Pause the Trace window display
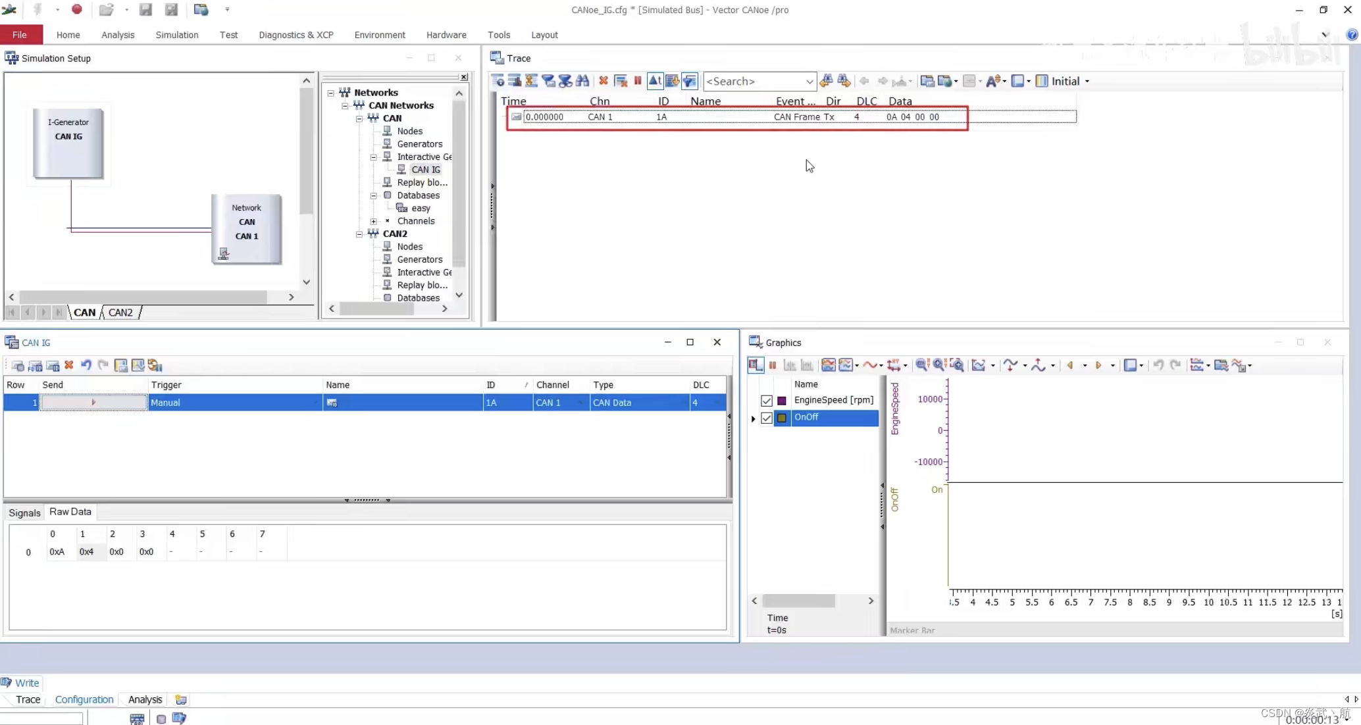1361x725 pixels. tap(638, 81)
